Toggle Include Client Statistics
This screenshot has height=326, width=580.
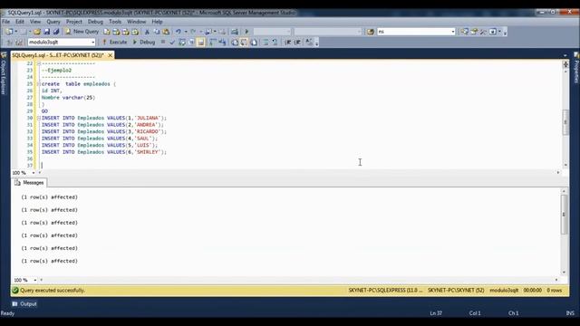pyautogui.click(x=222, y=43)
